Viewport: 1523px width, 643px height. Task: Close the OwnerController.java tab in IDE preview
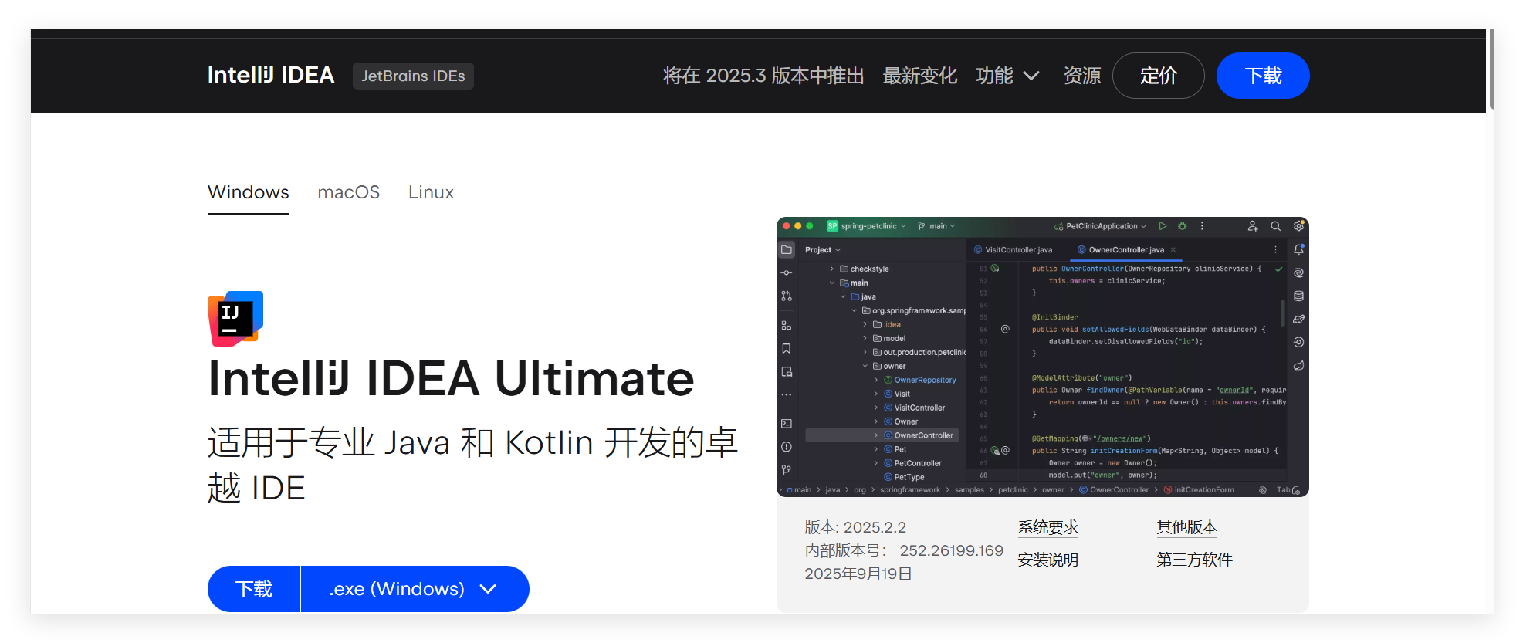[x=1173, y=249]
